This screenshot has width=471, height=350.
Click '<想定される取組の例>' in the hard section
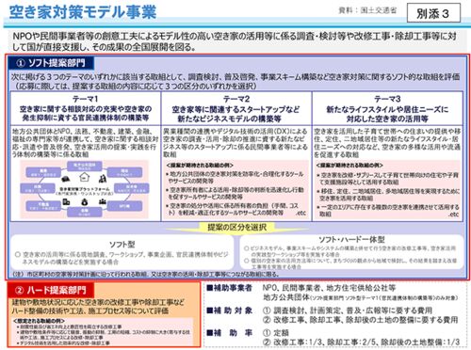[39, 321]
